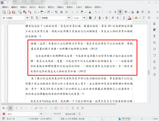Toggle Subscript formatting

click(118, 18)
